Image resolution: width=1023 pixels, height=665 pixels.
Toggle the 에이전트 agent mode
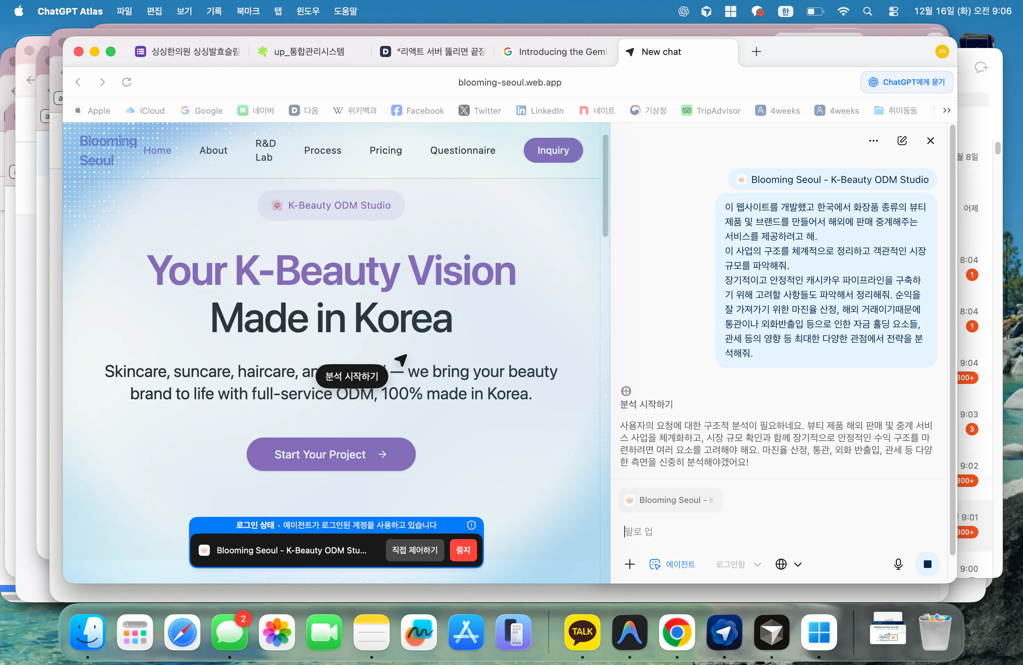tap(672, 564)
